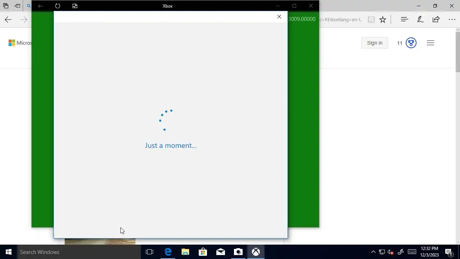Click the Edge set tabs aside icon
This screenshot has width=460, height=259.
[17, 6]
